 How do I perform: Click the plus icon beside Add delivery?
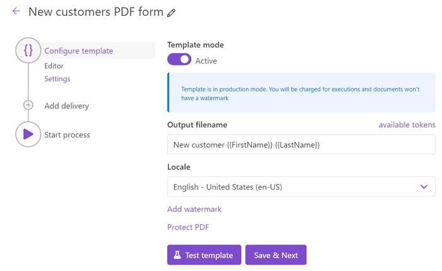[28, 105]
